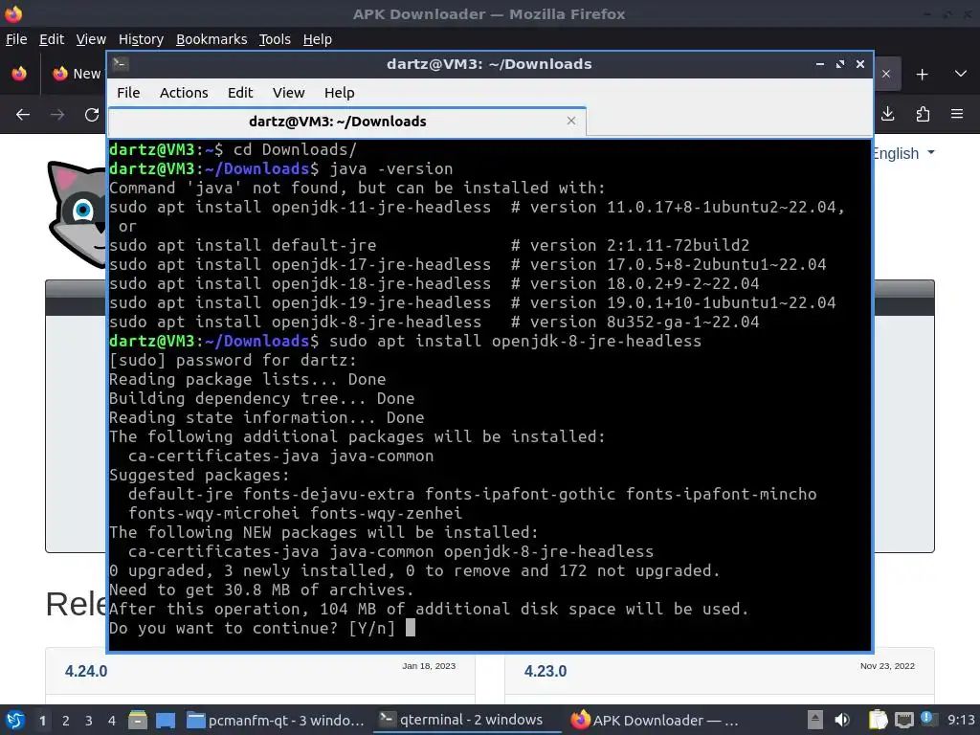Switch to virtual desktop 1
This screenshot has height=735, width=980.
[42, 721]
